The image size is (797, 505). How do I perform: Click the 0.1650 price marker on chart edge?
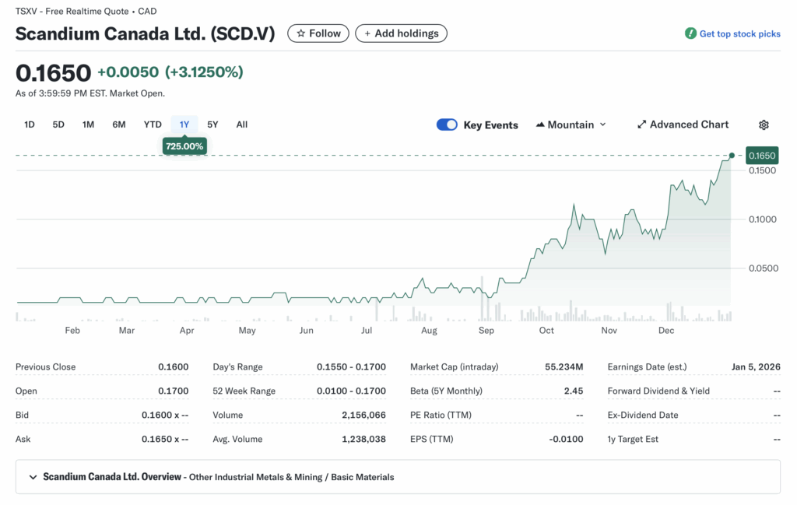click(x=762, y=155)
